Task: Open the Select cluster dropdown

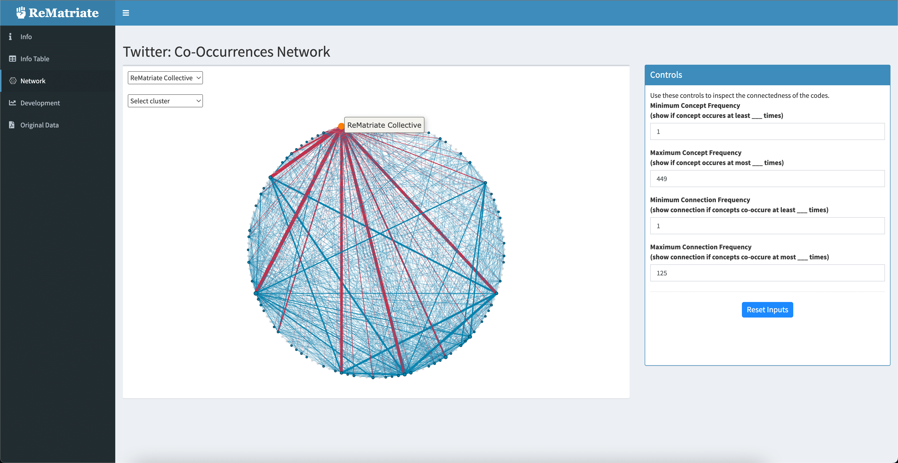Action: click(165, 101)
